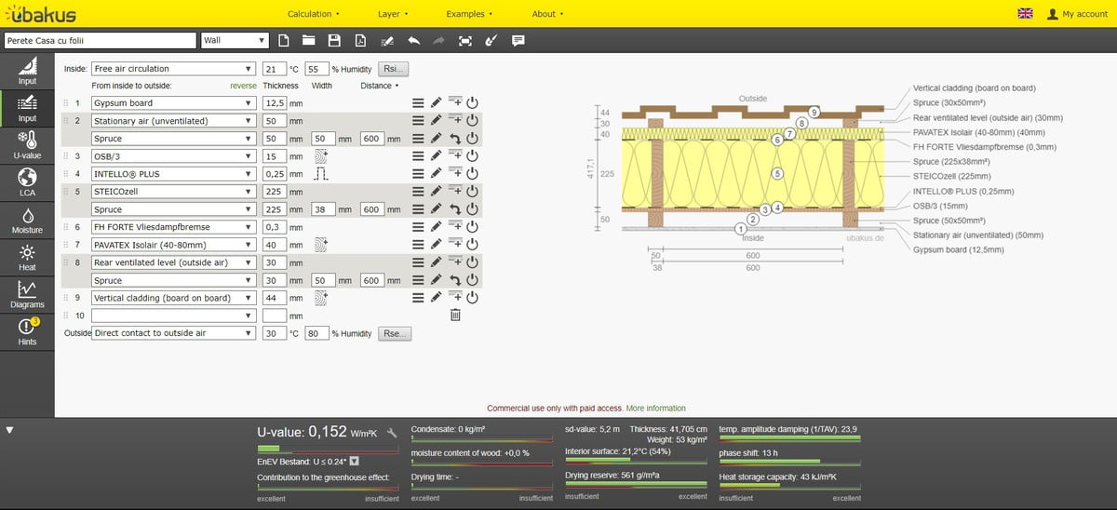
Task: Toggle power switch for Vertical cladding layer
Action: coord(471,298)
